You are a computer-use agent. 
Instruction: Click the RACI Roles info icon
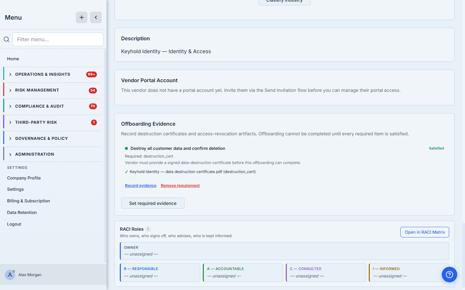click(x=148, y=229)
